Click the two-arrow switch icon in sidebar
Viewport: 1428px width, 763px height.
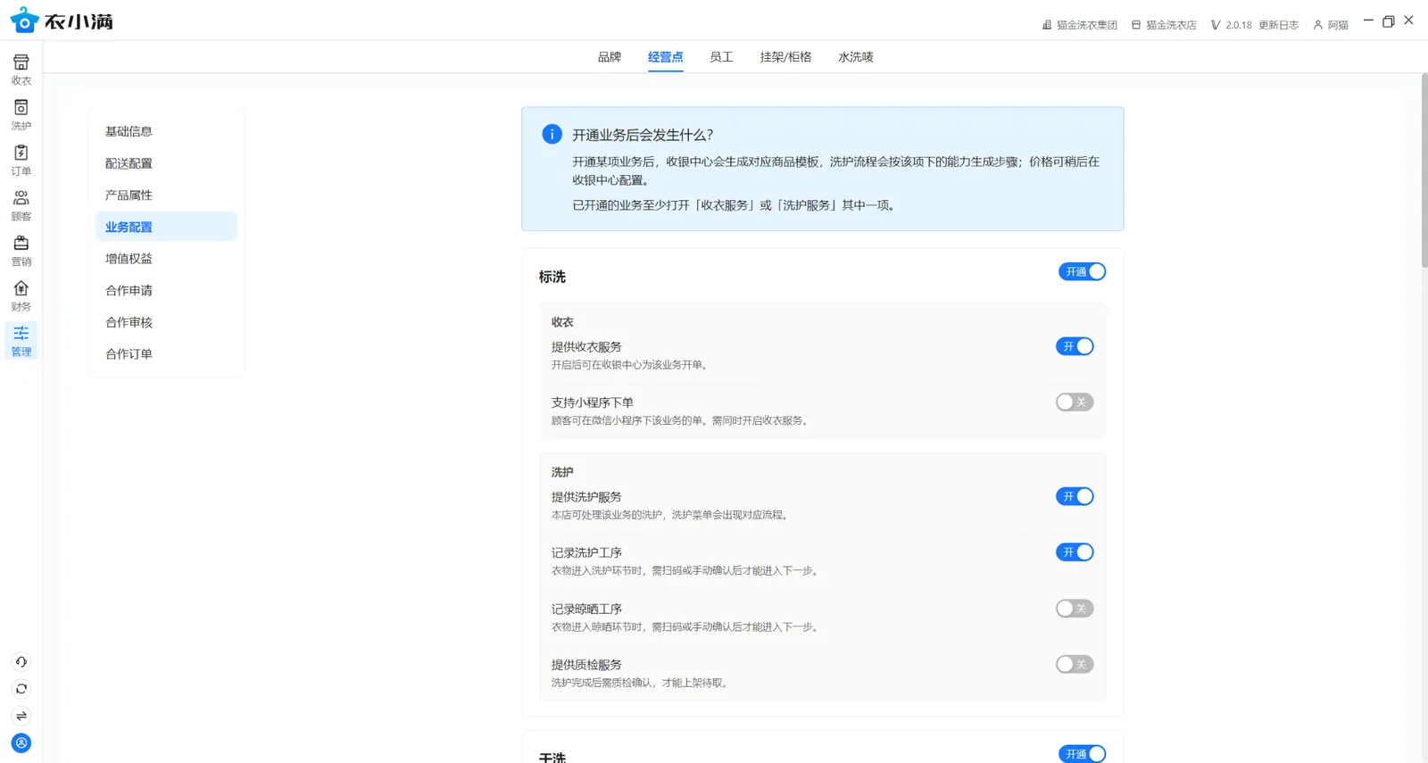click(21, 716)
